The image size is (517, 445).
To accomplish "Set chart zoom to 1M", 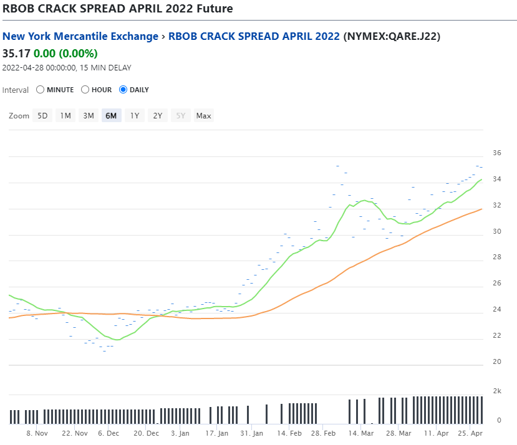I will coord(65,116).
